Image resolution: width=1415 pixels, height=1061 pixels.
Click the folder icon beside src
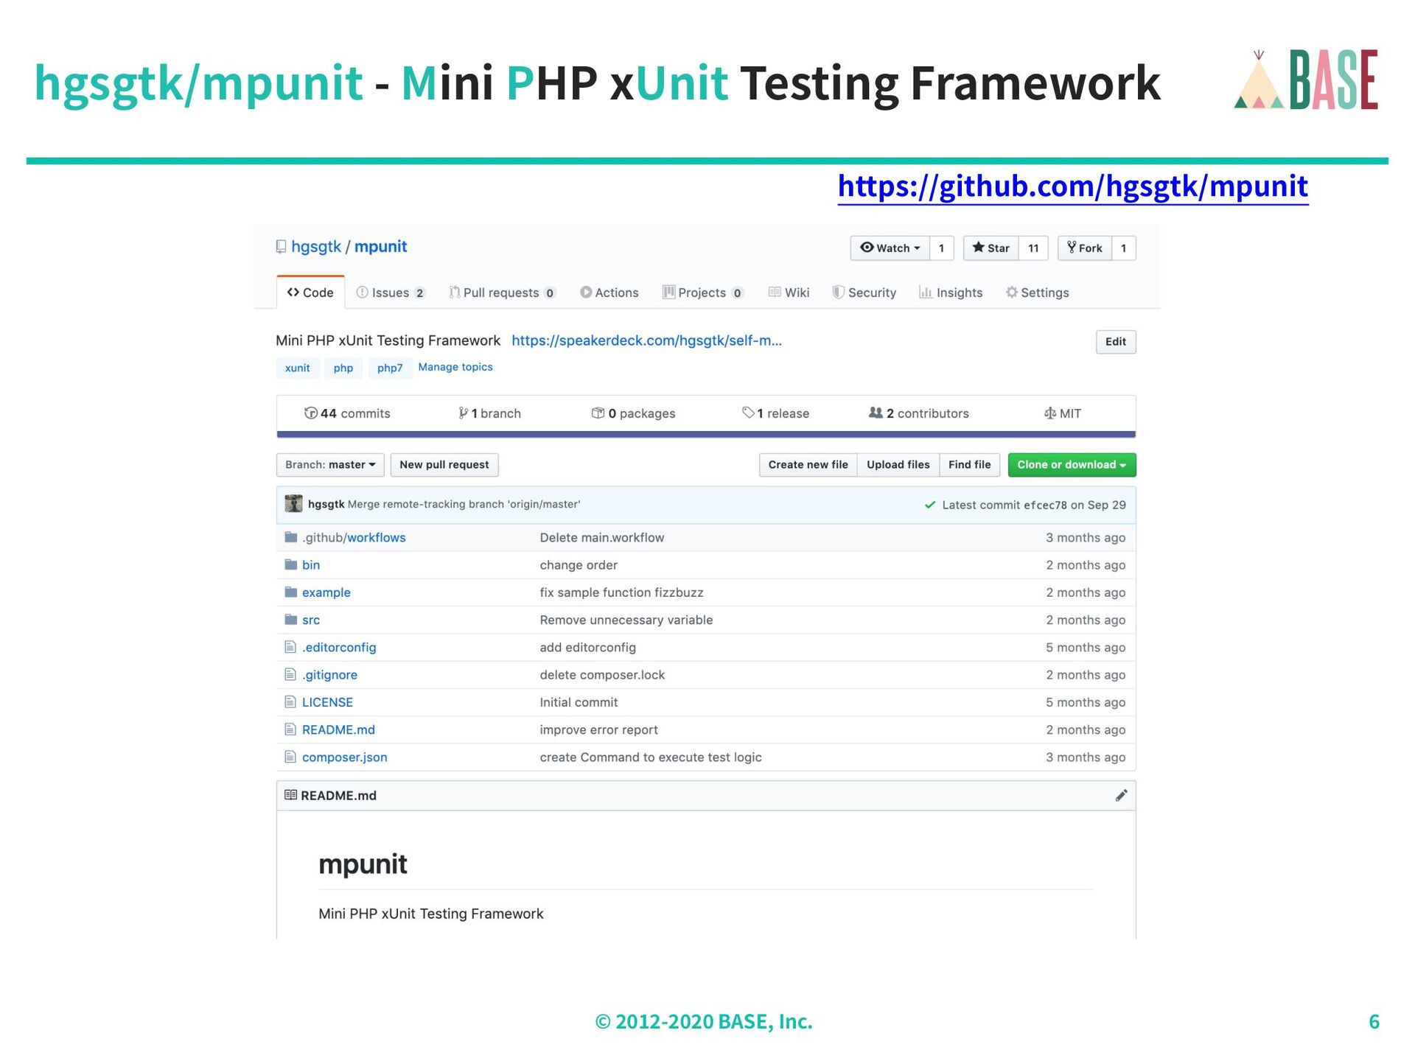pos(291,620)
